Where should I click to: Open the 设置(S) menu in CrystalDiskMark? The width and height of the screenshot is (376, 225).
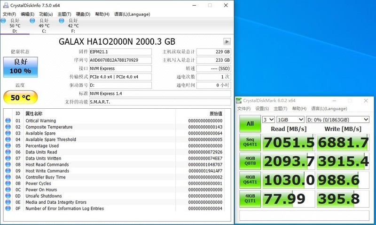[262, 109]
